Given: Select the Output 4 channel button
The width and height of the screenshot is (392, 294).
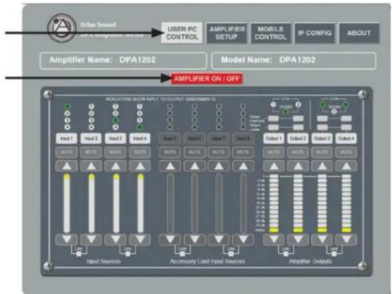Looking at the screenshot, I should 346,138.
